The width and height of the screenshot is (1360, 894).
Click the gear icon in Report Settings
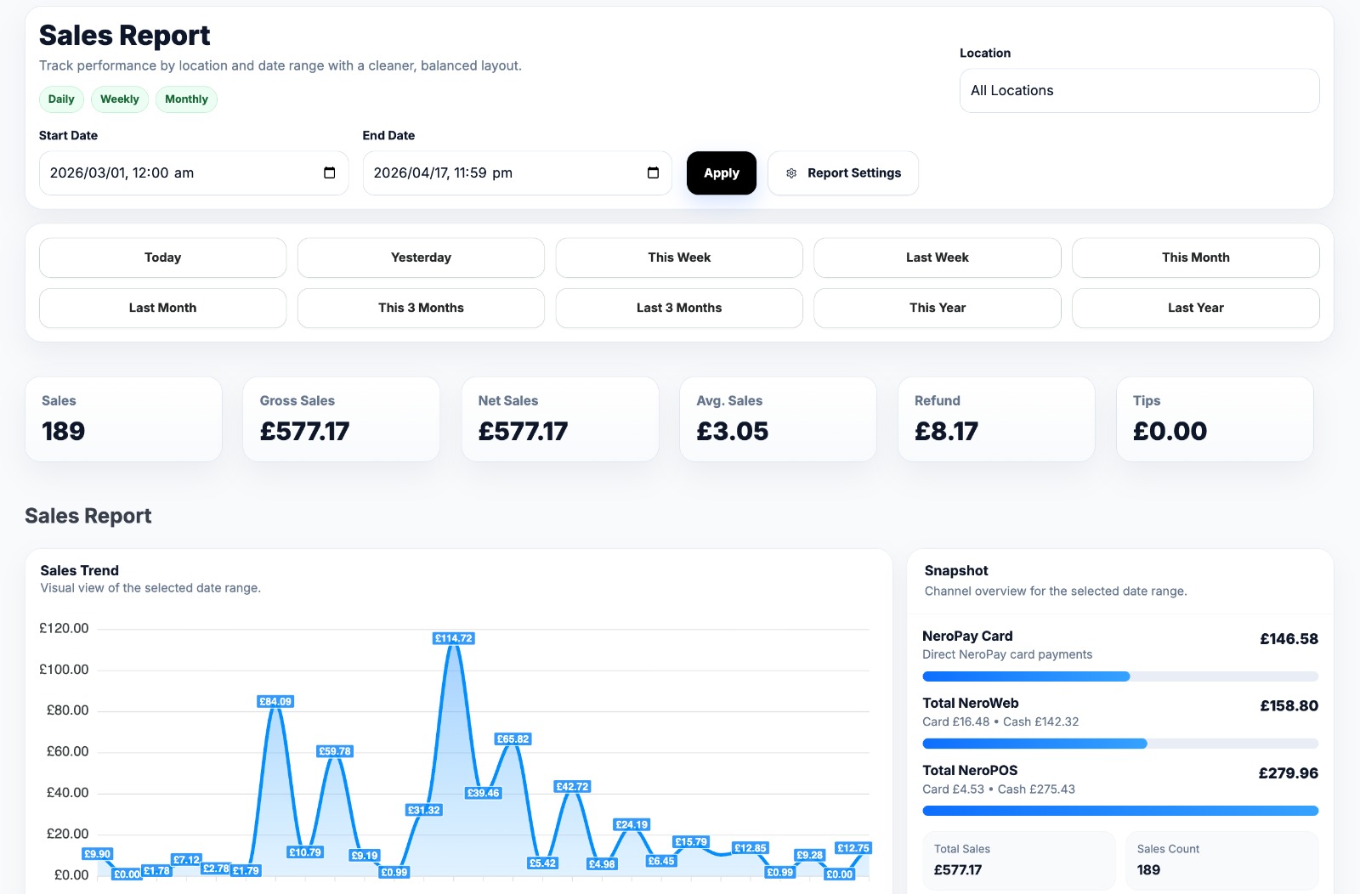coord(791,173)
